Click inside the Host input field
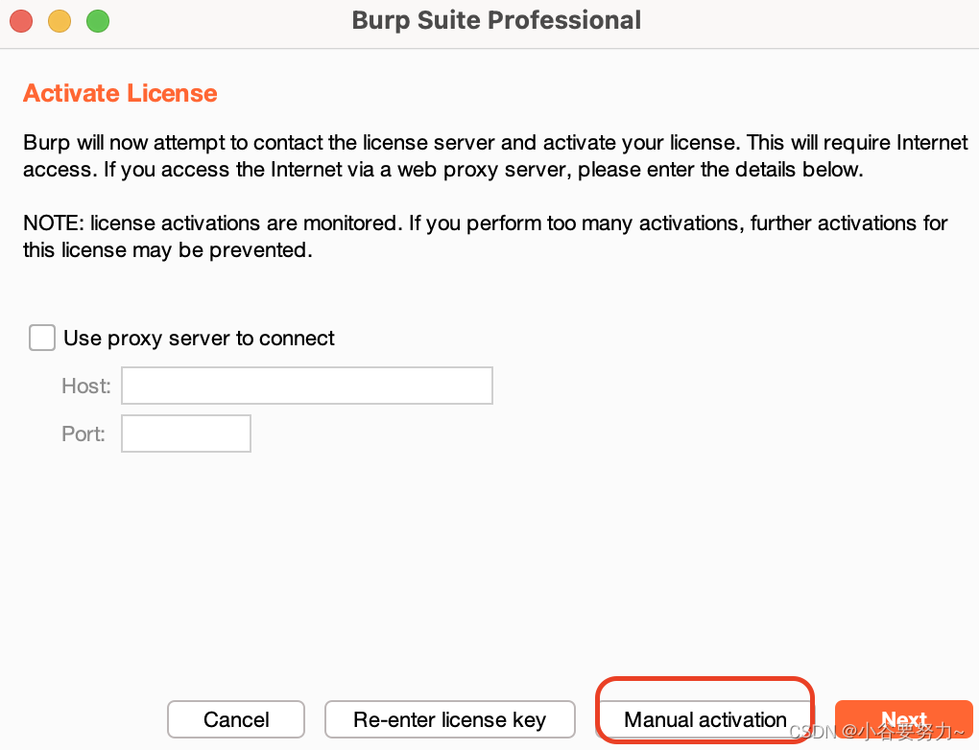979x750 pixels. (x=306, y=386)
